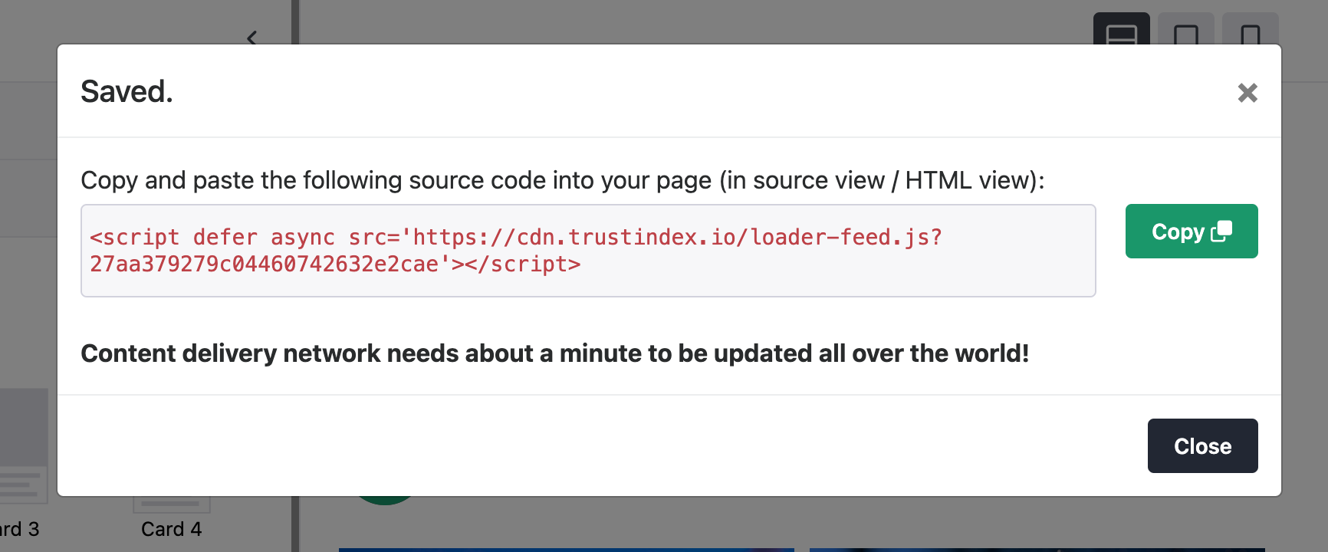The width and height of the screenshot is (1328, 552).
Task: Click the green Copy button
Action: tap(1191, 232)
